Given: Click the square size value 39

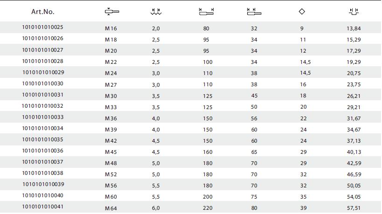Looking at the screenshot, I should [303, 208].
